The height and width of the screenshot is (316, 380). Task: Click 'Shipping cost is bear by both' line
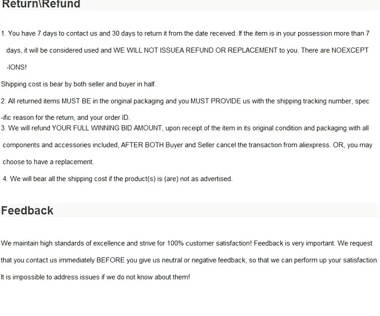(78, 84)
